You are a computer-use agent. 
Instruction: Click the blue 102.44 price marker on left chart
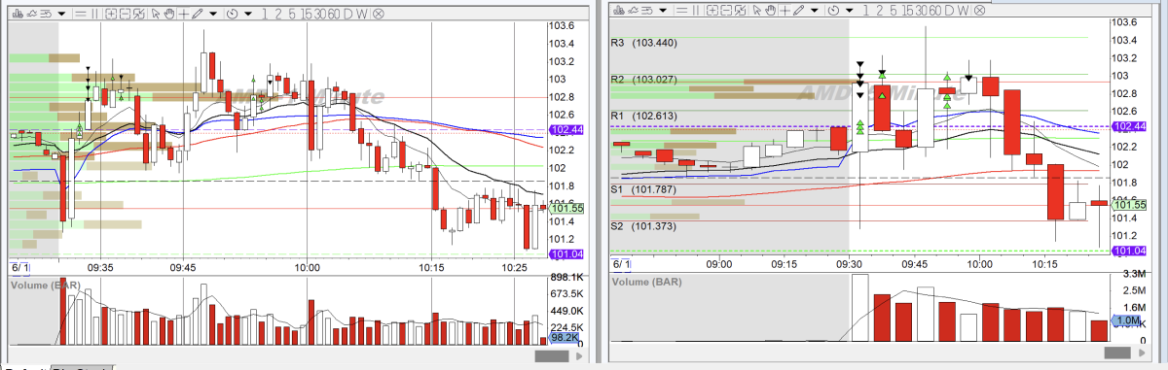pyautogui.click(x=566, y=129)
